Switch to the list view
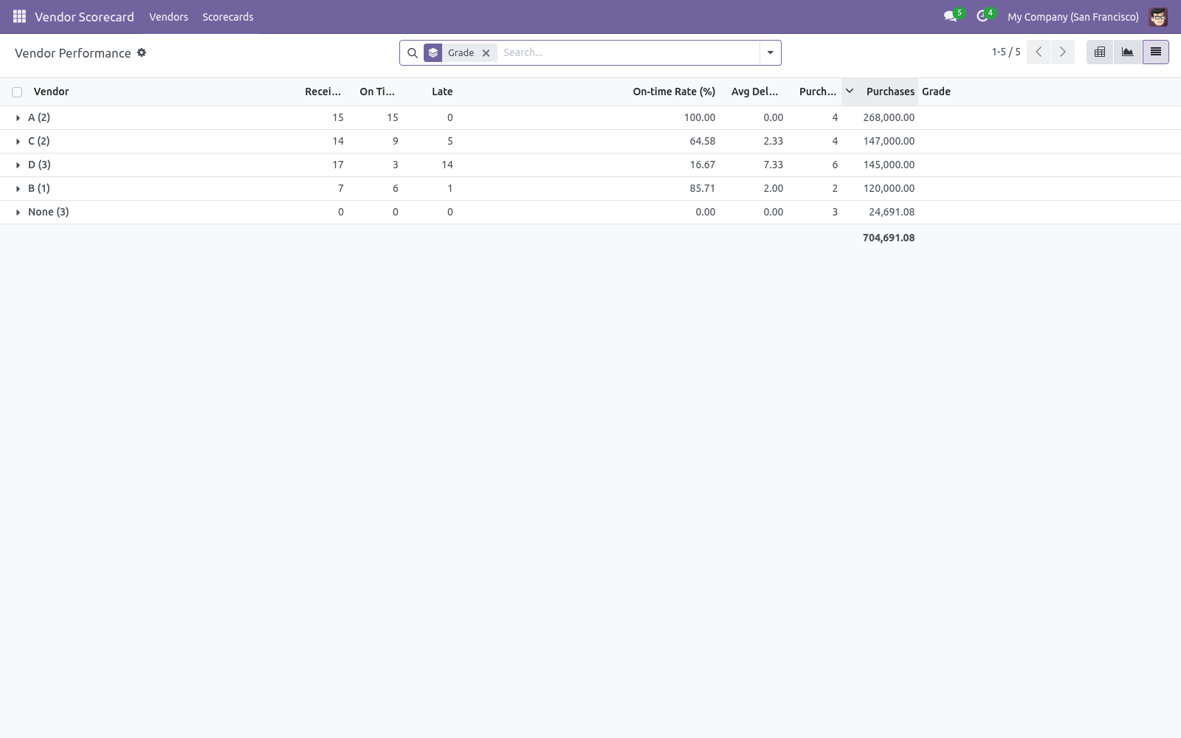 1156,52
